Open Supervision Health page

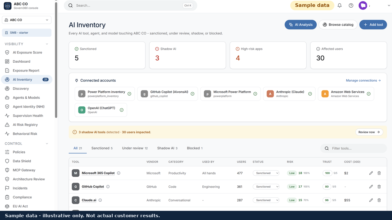point(27,116)
